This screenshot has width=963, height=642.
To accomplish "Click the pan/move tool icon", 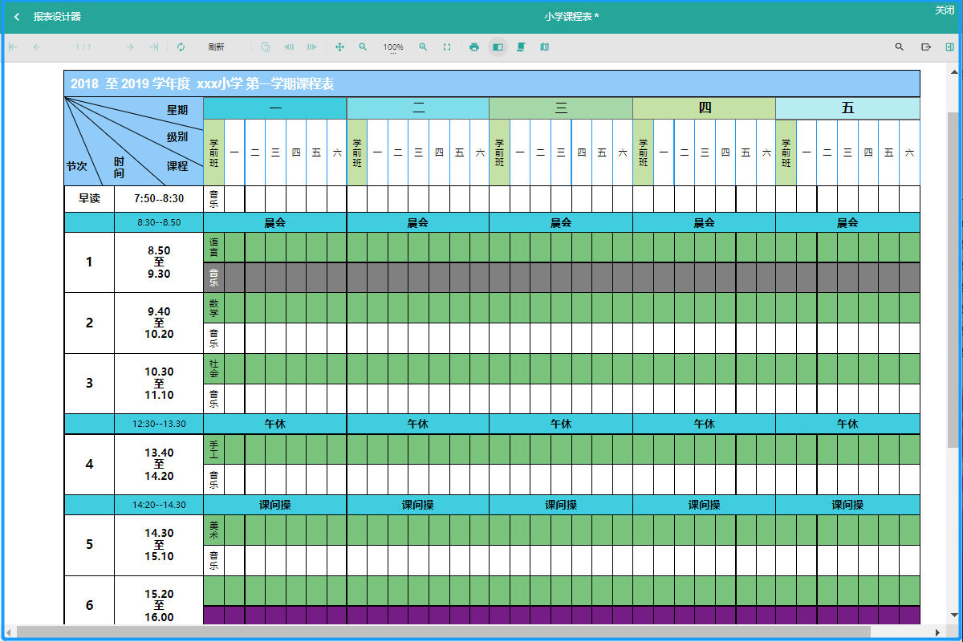I will 339,47.
